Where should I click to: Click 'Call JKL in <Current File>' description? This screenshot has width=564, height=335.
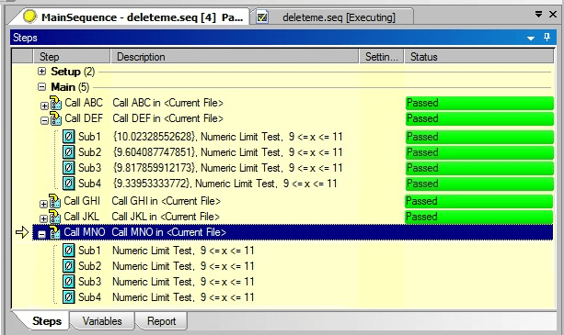tap(166, 217)
